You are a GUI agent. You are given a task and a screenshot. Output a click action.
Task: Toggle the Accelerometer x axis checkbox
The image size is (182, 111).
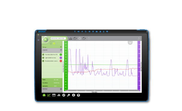tap(43, 61)
